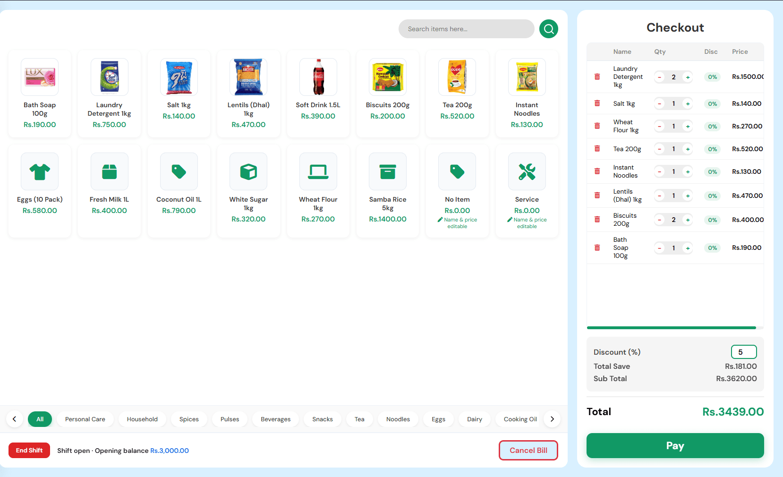Filter by Eggs category

click(x=438, y=419)
